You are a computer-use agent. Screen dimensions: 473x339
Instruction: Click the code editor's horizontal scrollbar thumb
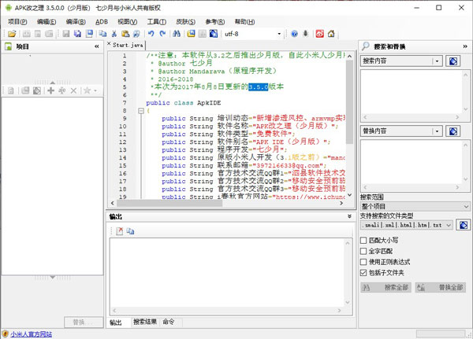[x=169, y=203]
